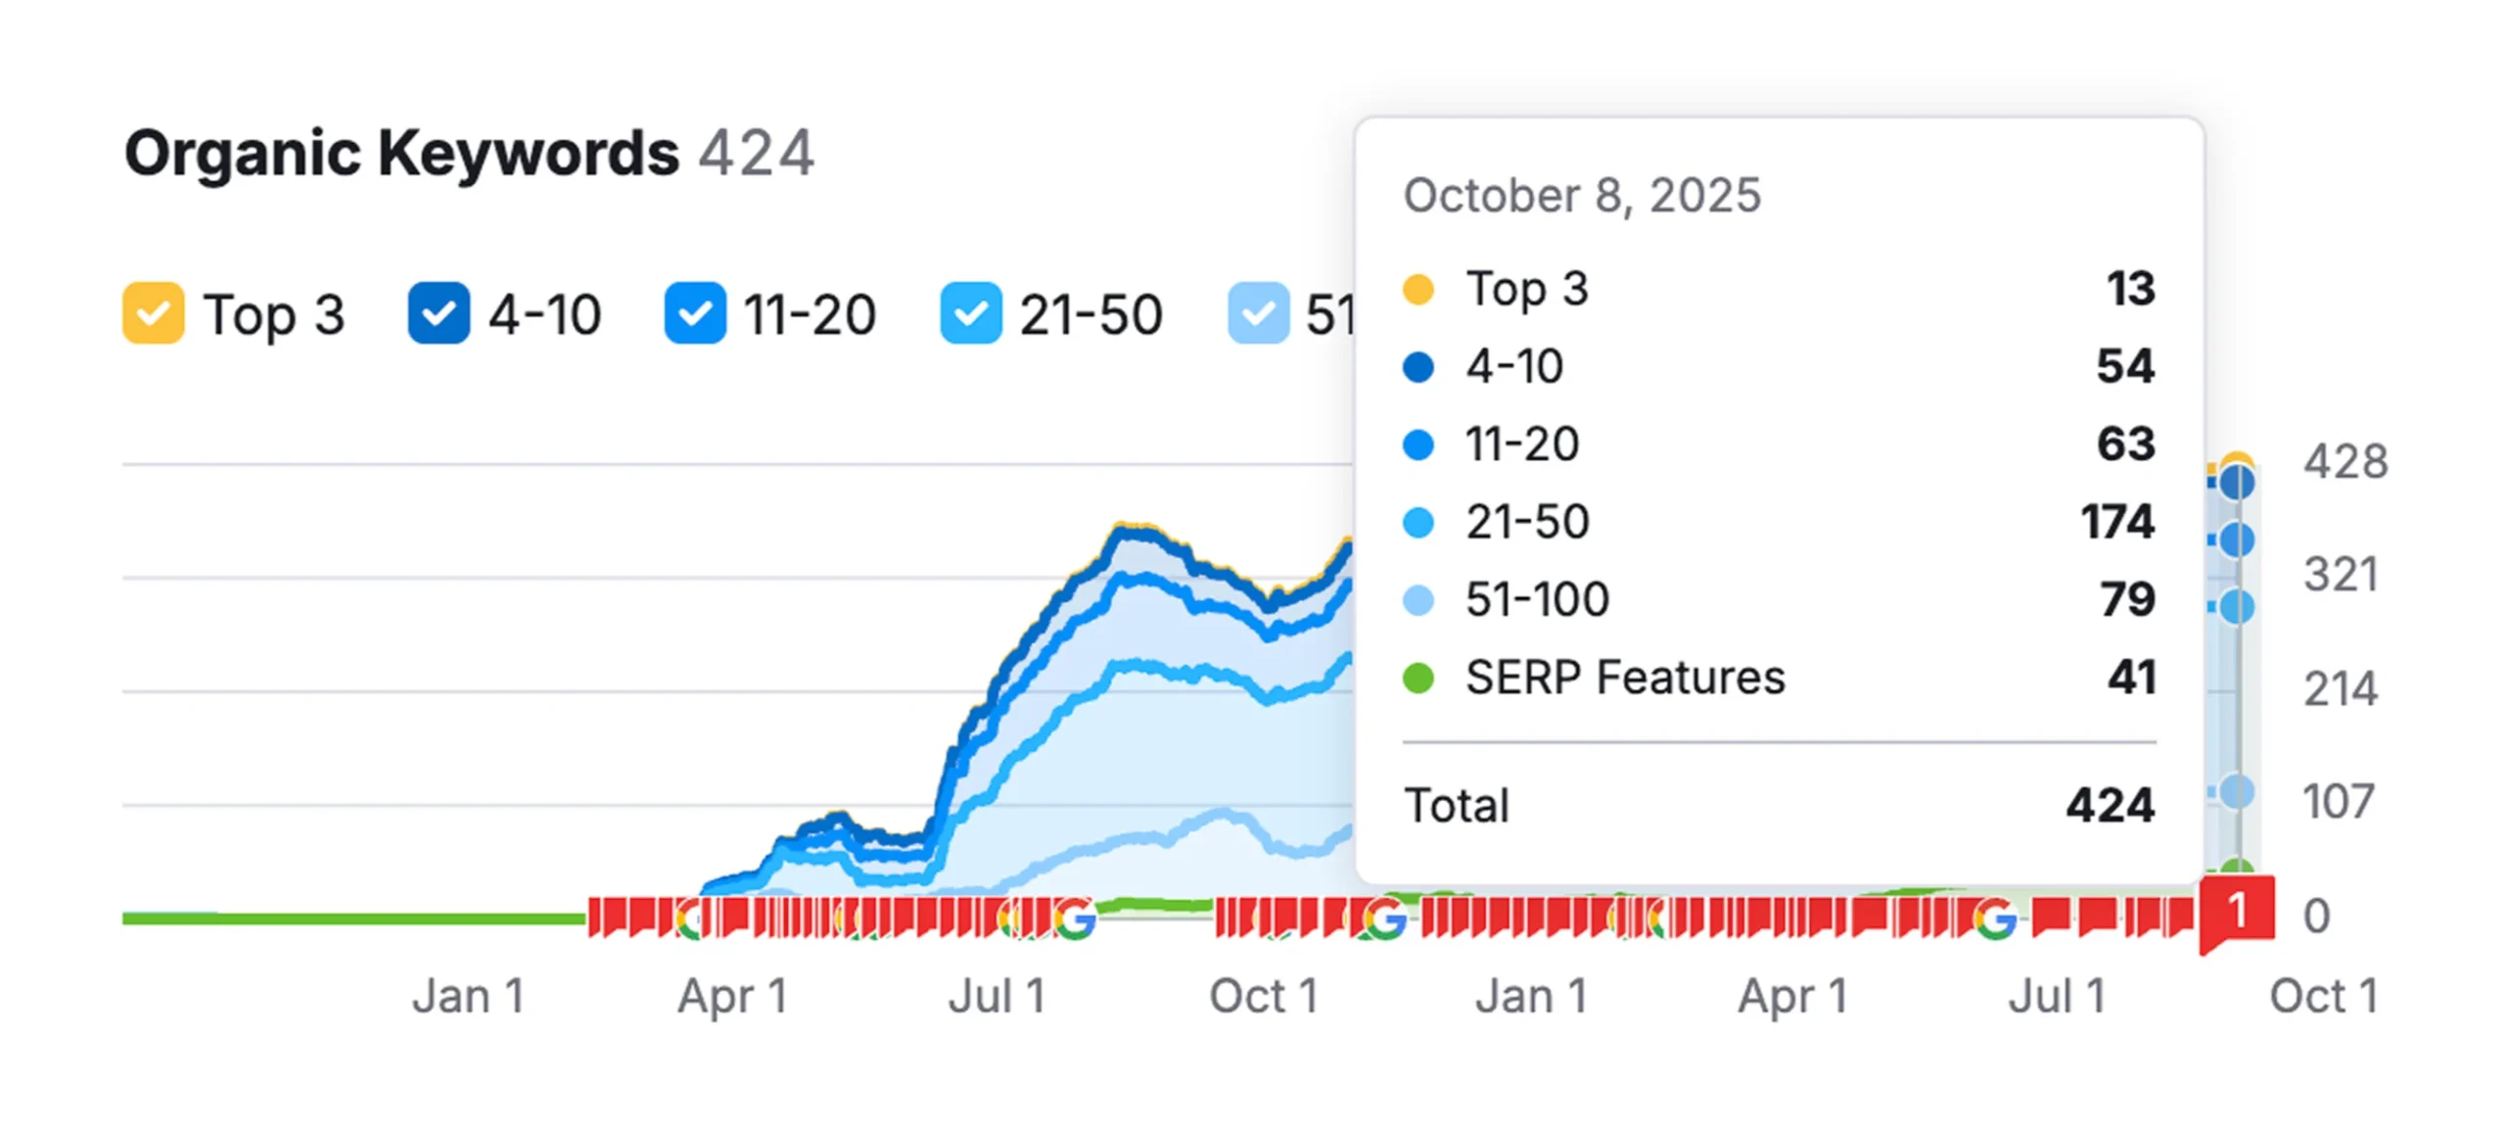Click the Google update icon after Oct 1

[x=1384, y=917]
